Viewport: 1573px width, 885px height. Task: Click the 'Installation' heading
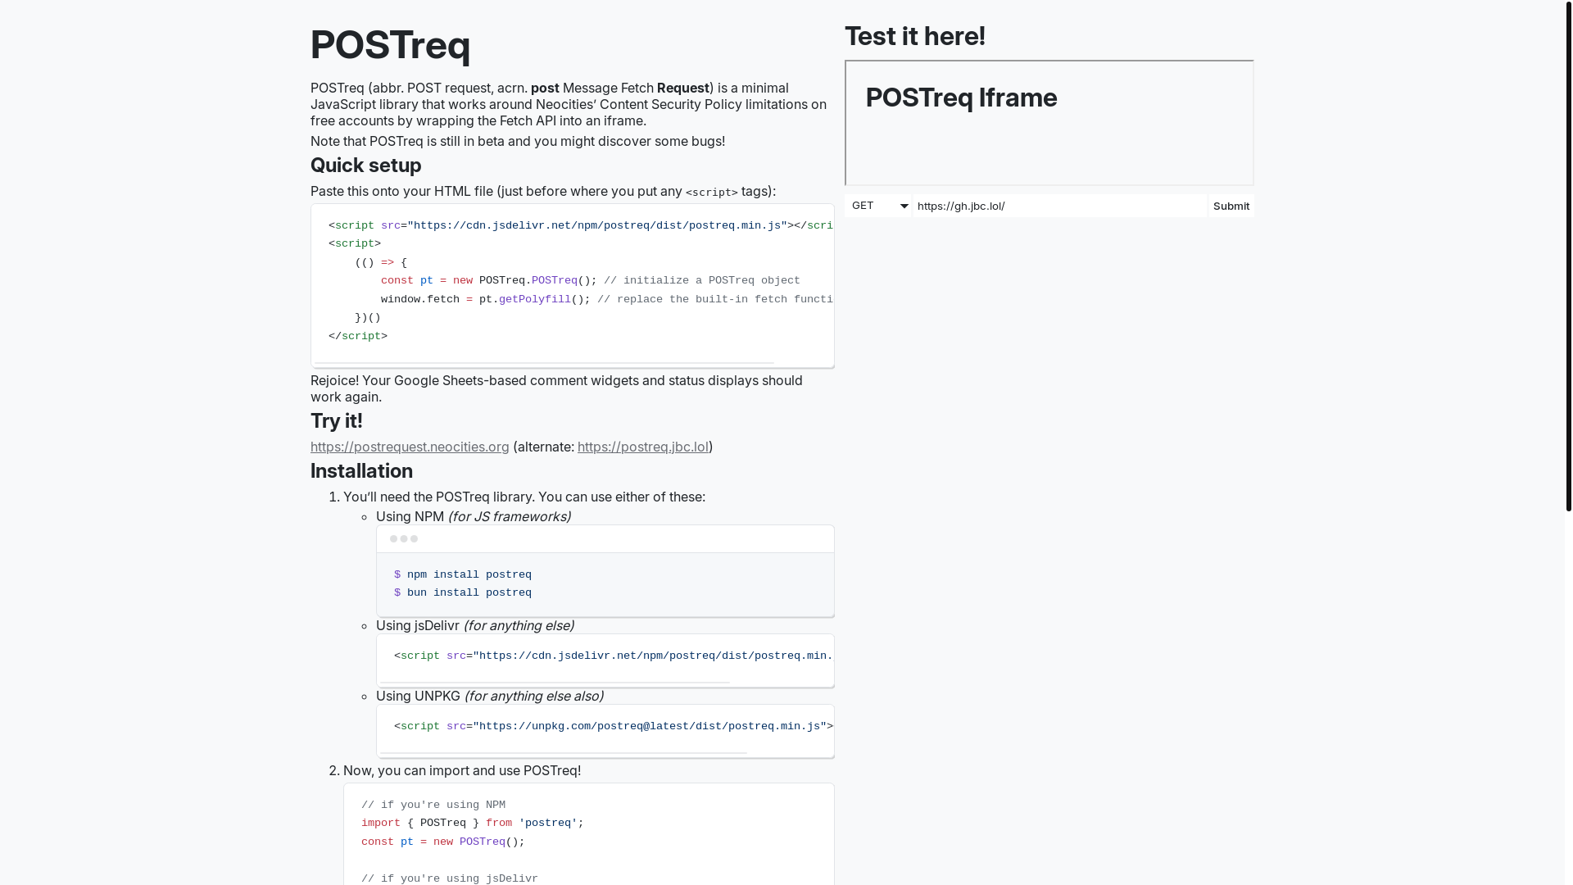(x=361, y=471)
